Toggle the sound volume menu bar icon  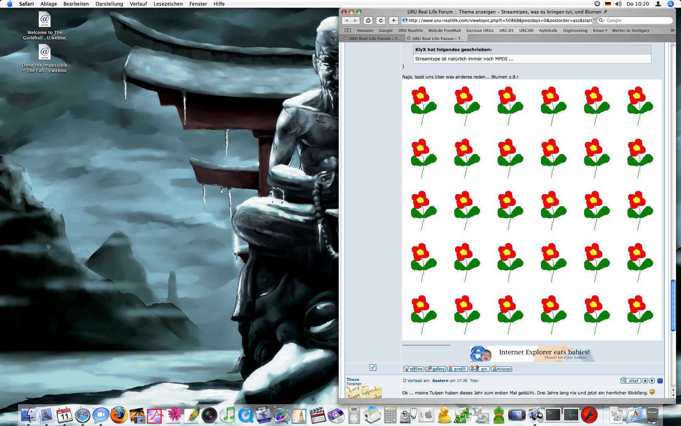pyautogui.click(x=618, y=4)
